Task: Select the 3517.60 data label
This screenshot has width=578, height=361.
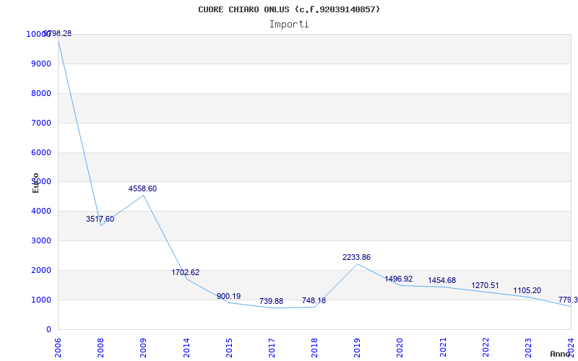Action: click(100, 219)
